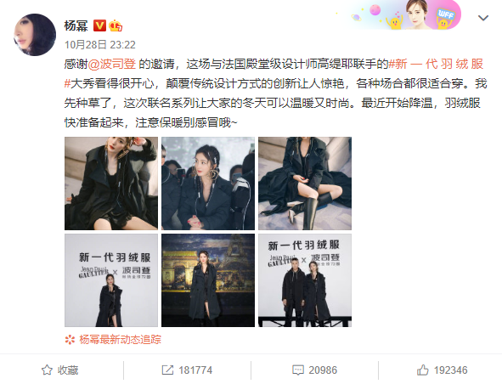Click the 收藏 favorite button
The image size is (502, 384).
tap(59, 370)
